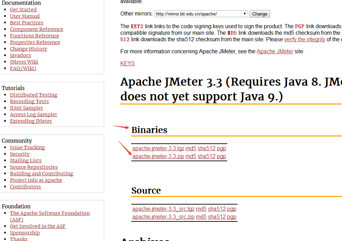
Task: Download apache-jmeter-3.3_src.zip source
Action: [163, 217]
